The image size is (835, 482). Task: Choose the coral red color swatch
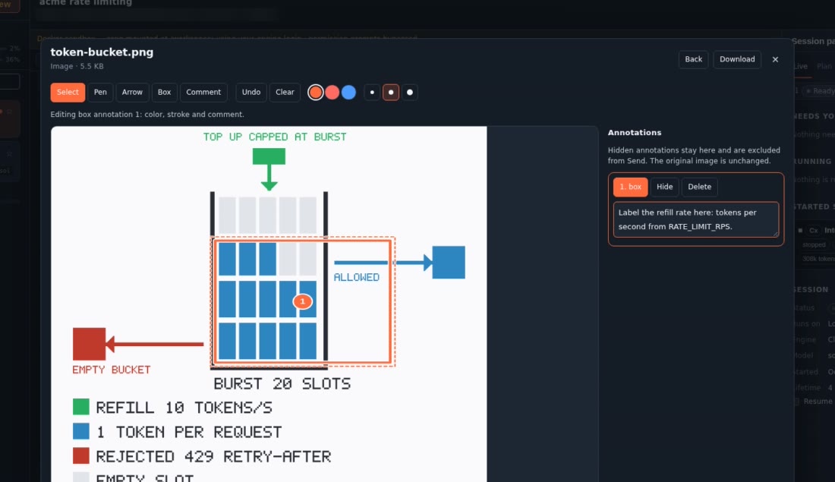point(332,92)
